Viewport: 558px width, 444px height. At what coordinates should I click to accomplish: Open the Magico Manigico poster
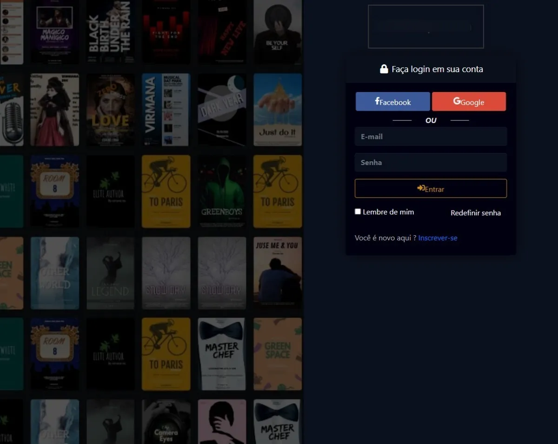(55, 32)
